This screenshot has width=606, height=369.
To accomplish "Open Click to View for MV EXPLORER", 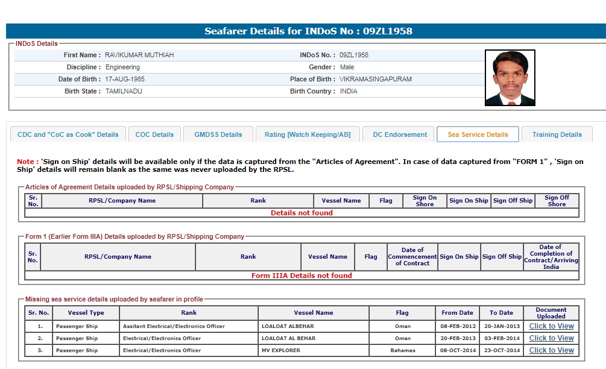I will point(551,350).
